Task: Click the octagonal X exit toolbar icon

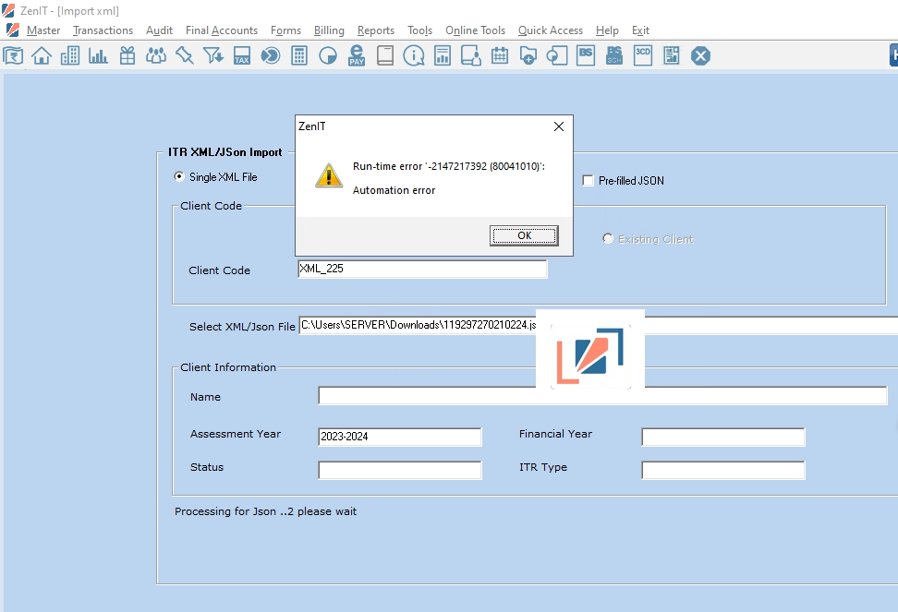Action: [700, 55]
